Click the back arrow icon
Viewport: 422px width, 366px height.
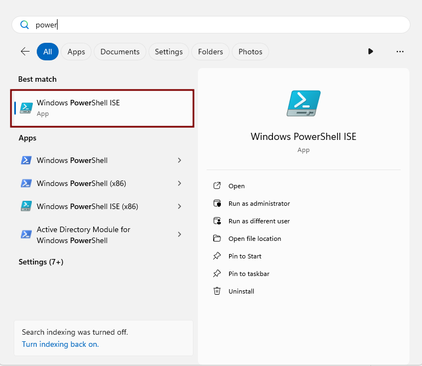pos(25,52)
